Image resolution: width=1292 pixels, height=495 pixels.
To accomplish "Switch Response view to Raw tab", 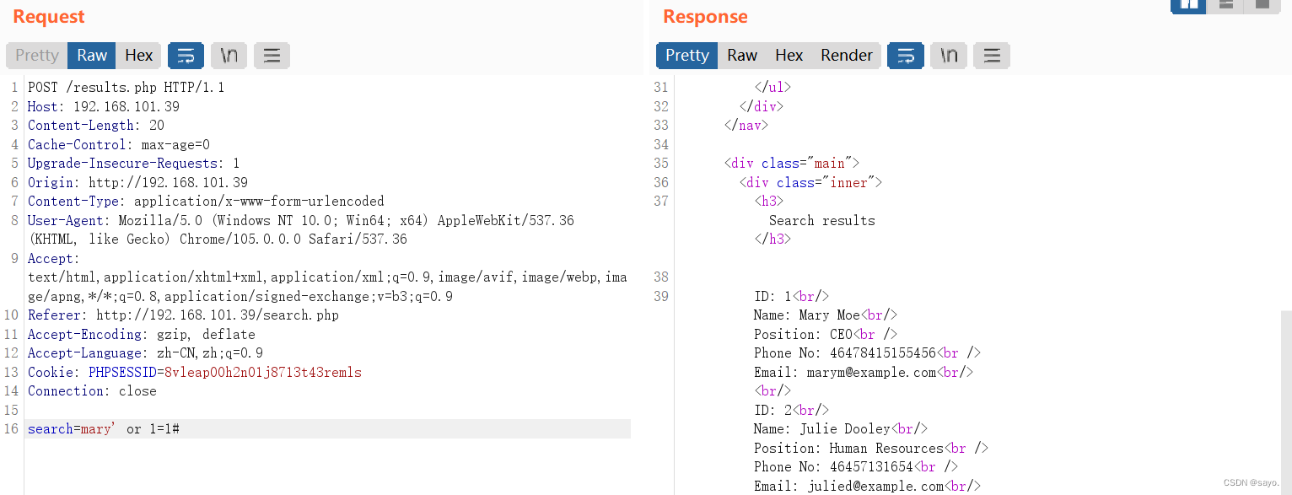I will 742,56.
